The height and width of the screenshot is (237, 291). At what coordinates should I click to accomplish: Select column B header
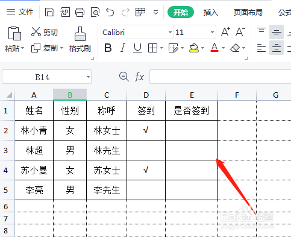pos(70,95)
